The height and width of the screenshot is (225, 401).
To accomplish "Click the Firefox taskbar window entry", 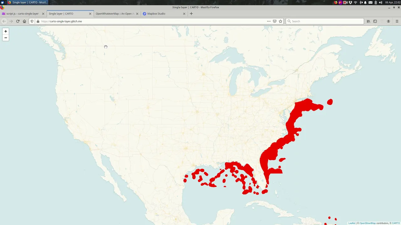I will 28,2.
